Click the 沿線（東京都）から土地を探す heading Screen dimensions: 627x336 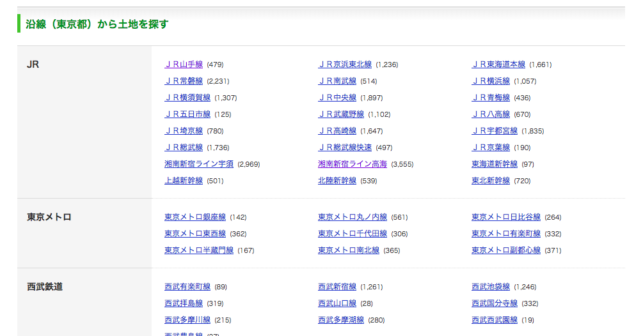(97, 24)
